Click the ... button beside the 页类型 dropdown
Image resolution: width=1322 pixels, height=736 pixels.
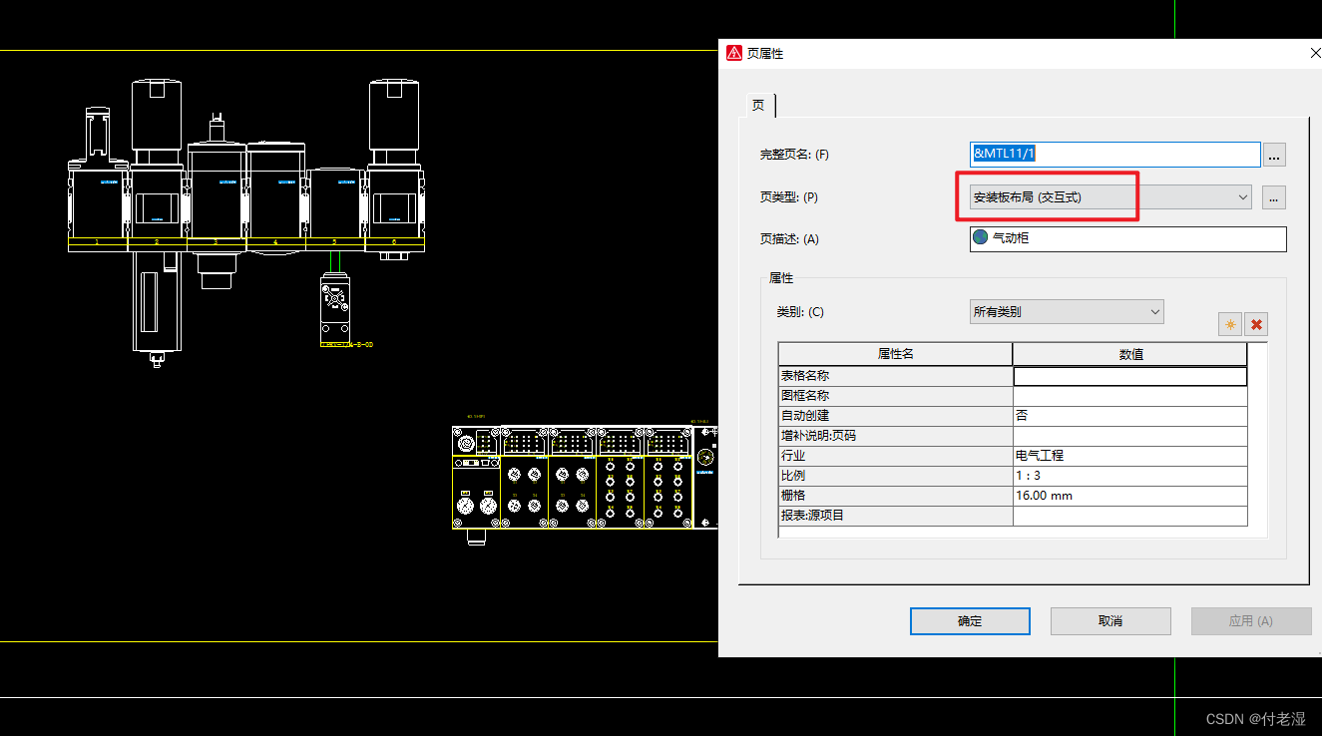click(x=1273, y=196)
